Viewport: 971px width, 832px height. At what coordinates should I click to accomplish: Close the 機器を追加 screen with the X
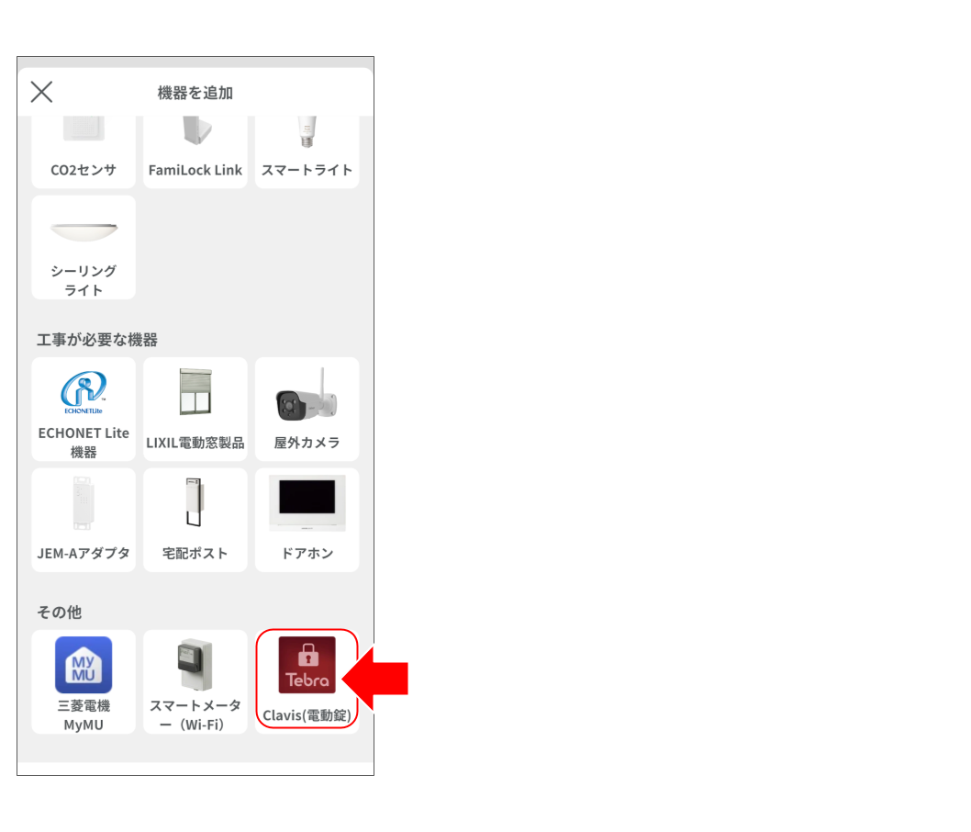pyautogui.click(x=41, y=93)
